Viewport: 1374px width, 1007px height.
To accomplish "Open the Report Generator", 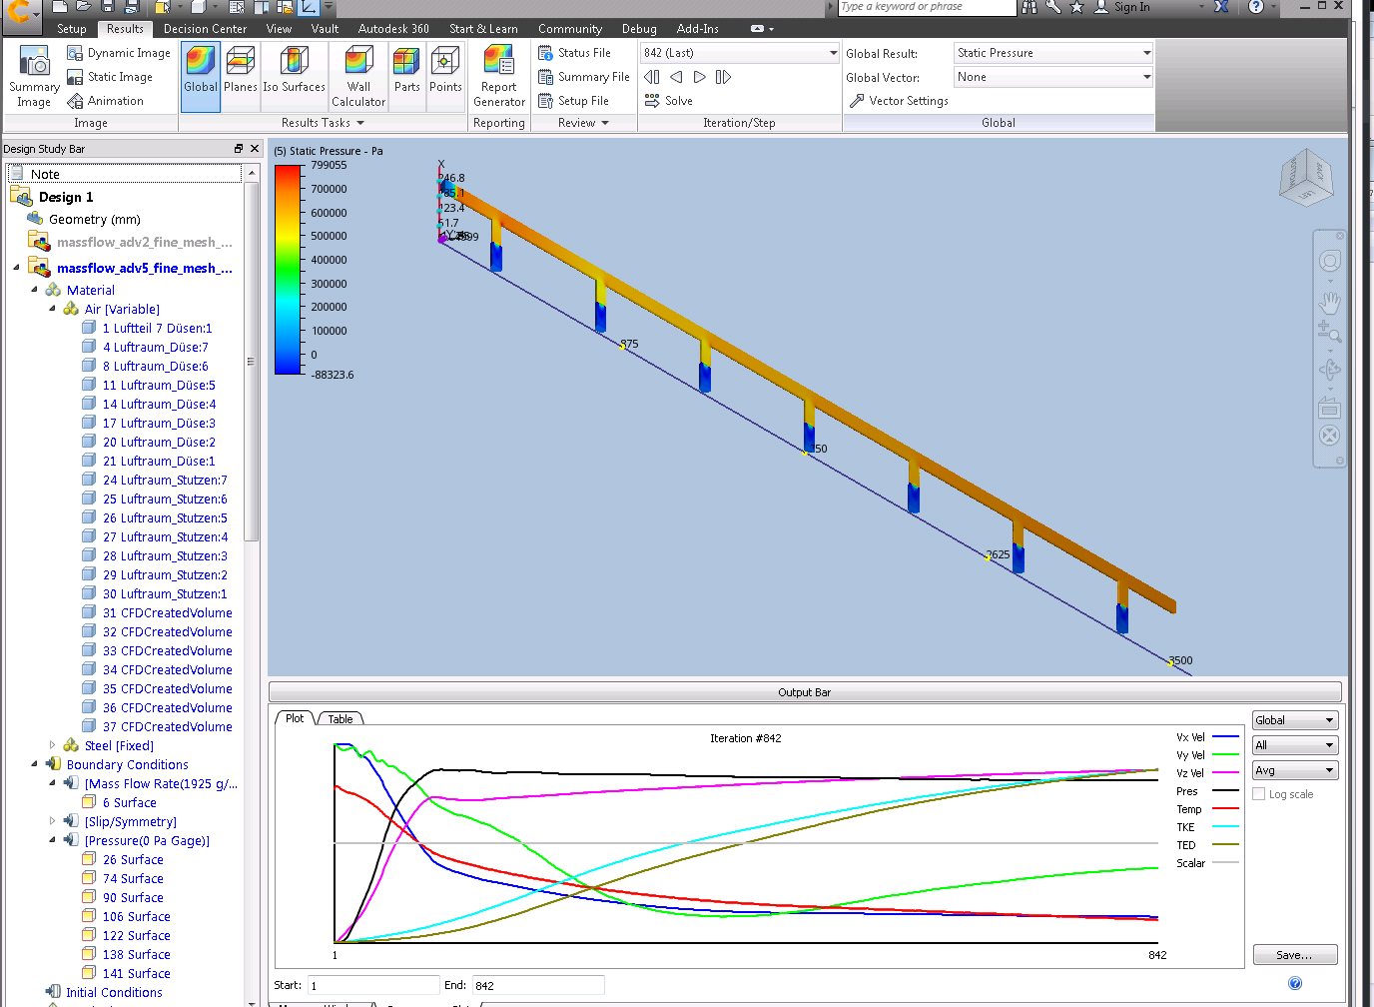I will [x=499, y=77].
